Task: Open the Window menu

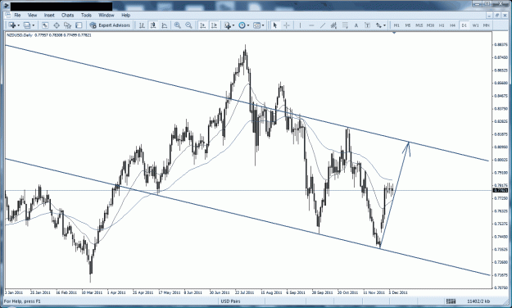Action: (106, 15)
